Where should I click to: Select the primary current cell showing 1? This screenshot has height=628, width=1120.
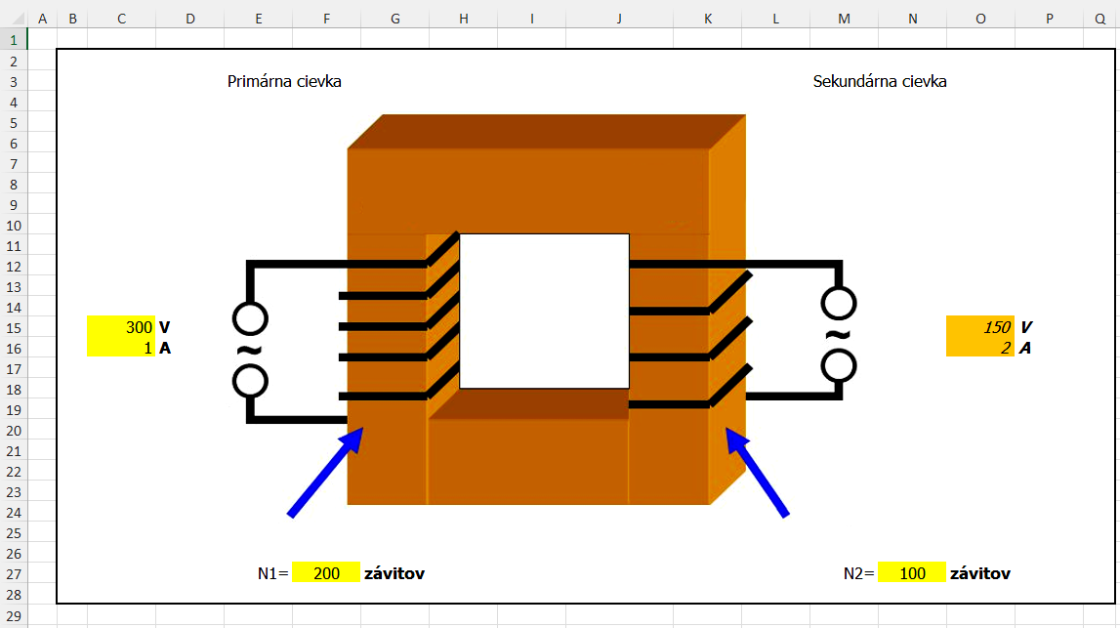(121, 348)
